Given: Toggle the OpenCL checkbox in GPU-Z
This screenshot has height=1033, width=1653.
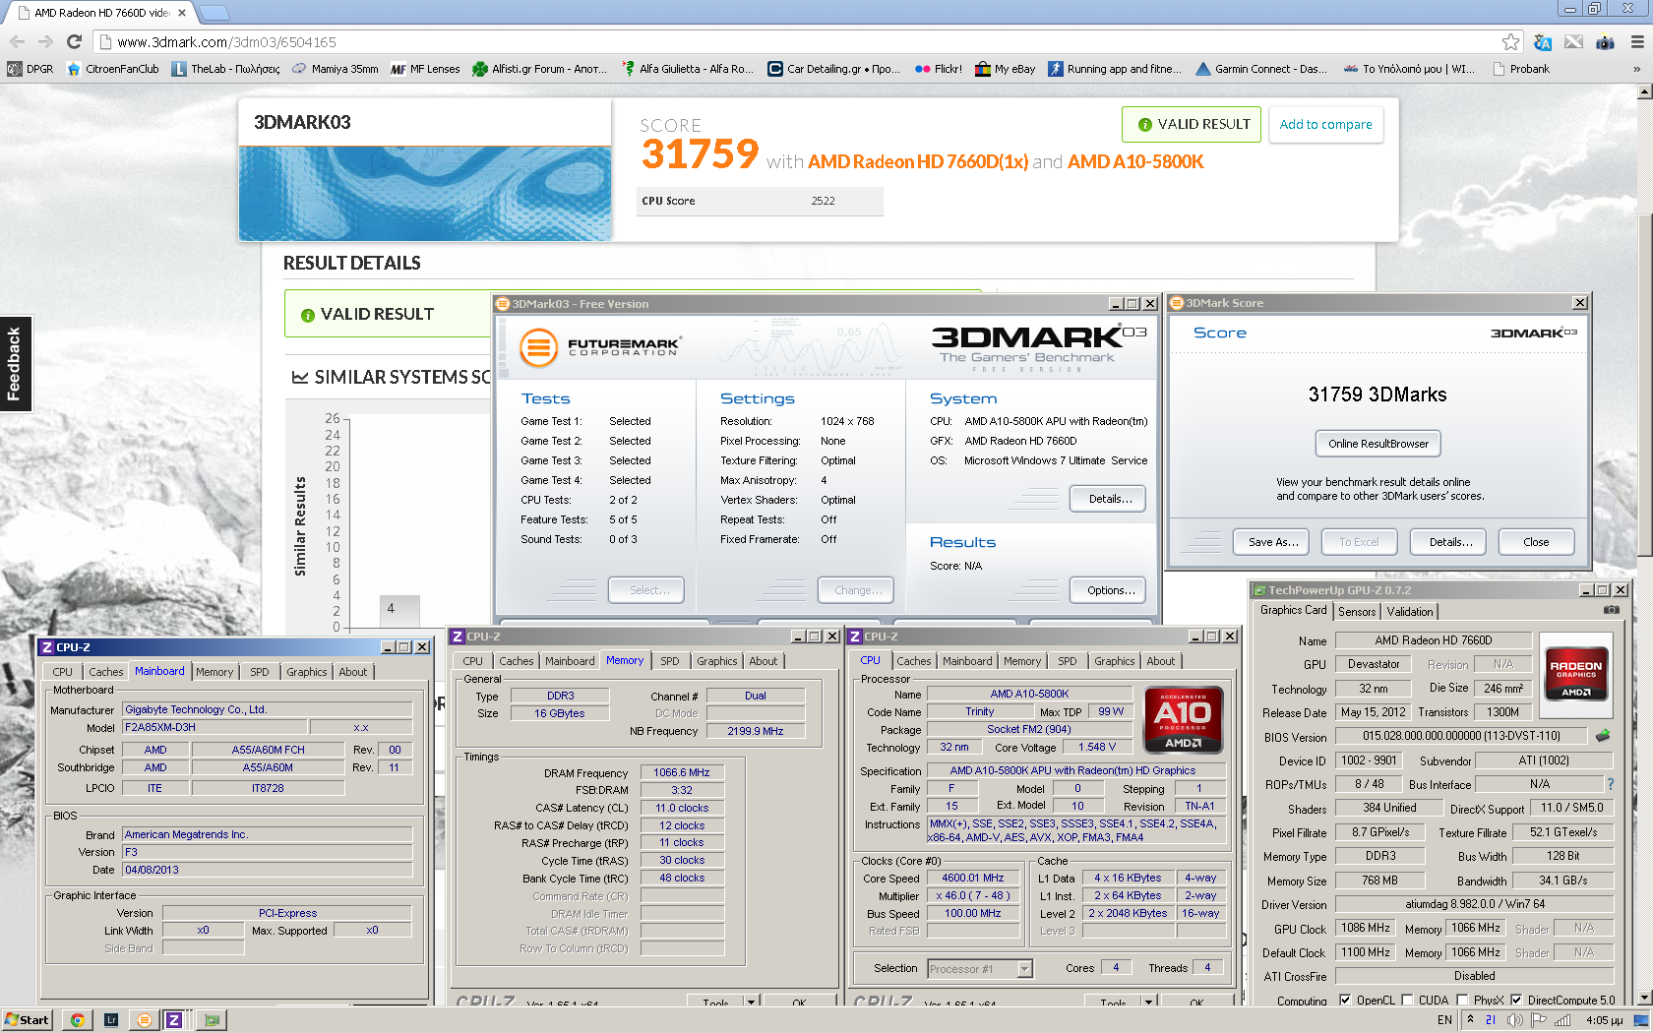Looking at the screenshot, I should point(1344,1000).
